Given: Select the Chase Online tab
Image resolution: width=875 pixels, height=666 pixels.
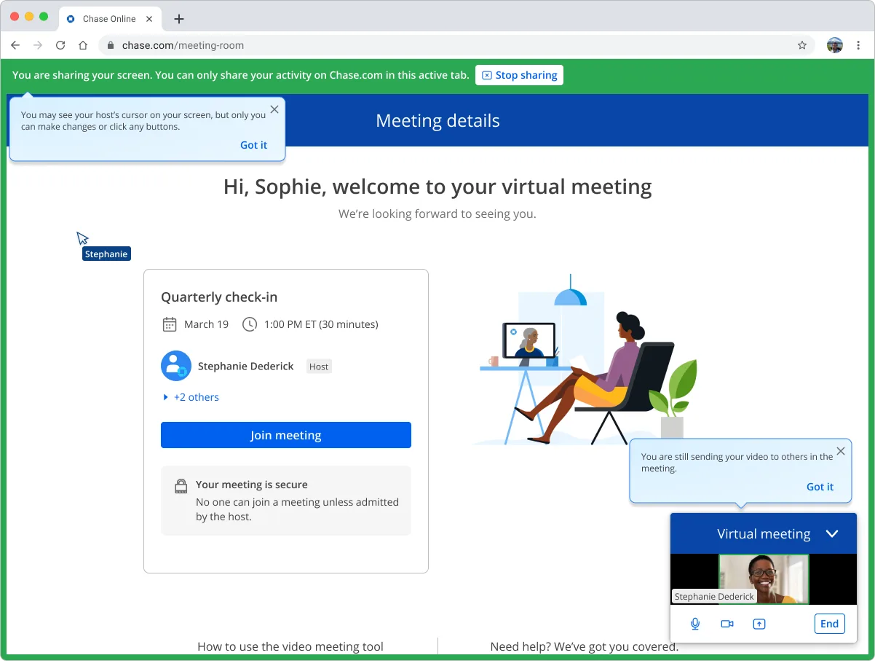Looking at the screenshot, I should click(111, 19).
